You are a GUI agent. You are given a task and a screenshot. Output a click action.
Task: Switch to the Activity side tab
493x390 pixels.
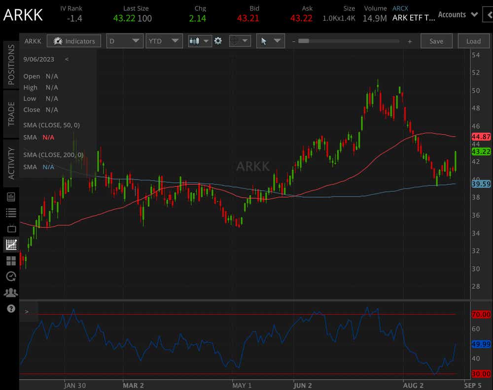(x=11, y=163)
